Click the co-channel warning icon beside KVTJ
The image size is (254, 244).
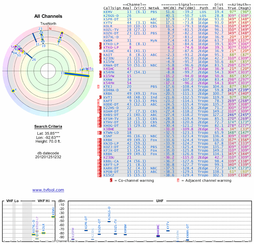tap(100, 97)
